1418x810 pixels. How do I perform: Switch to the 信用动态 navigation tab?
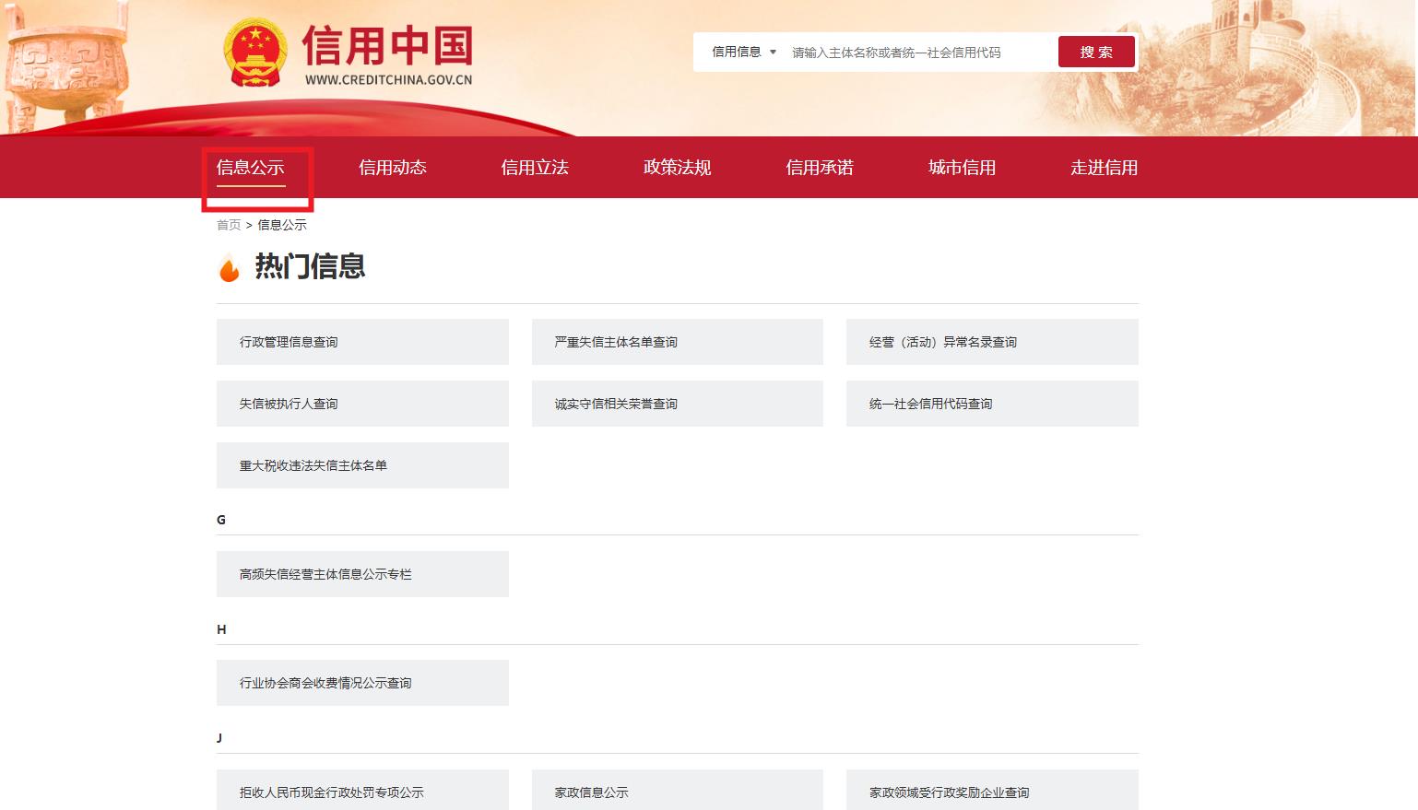392,167
